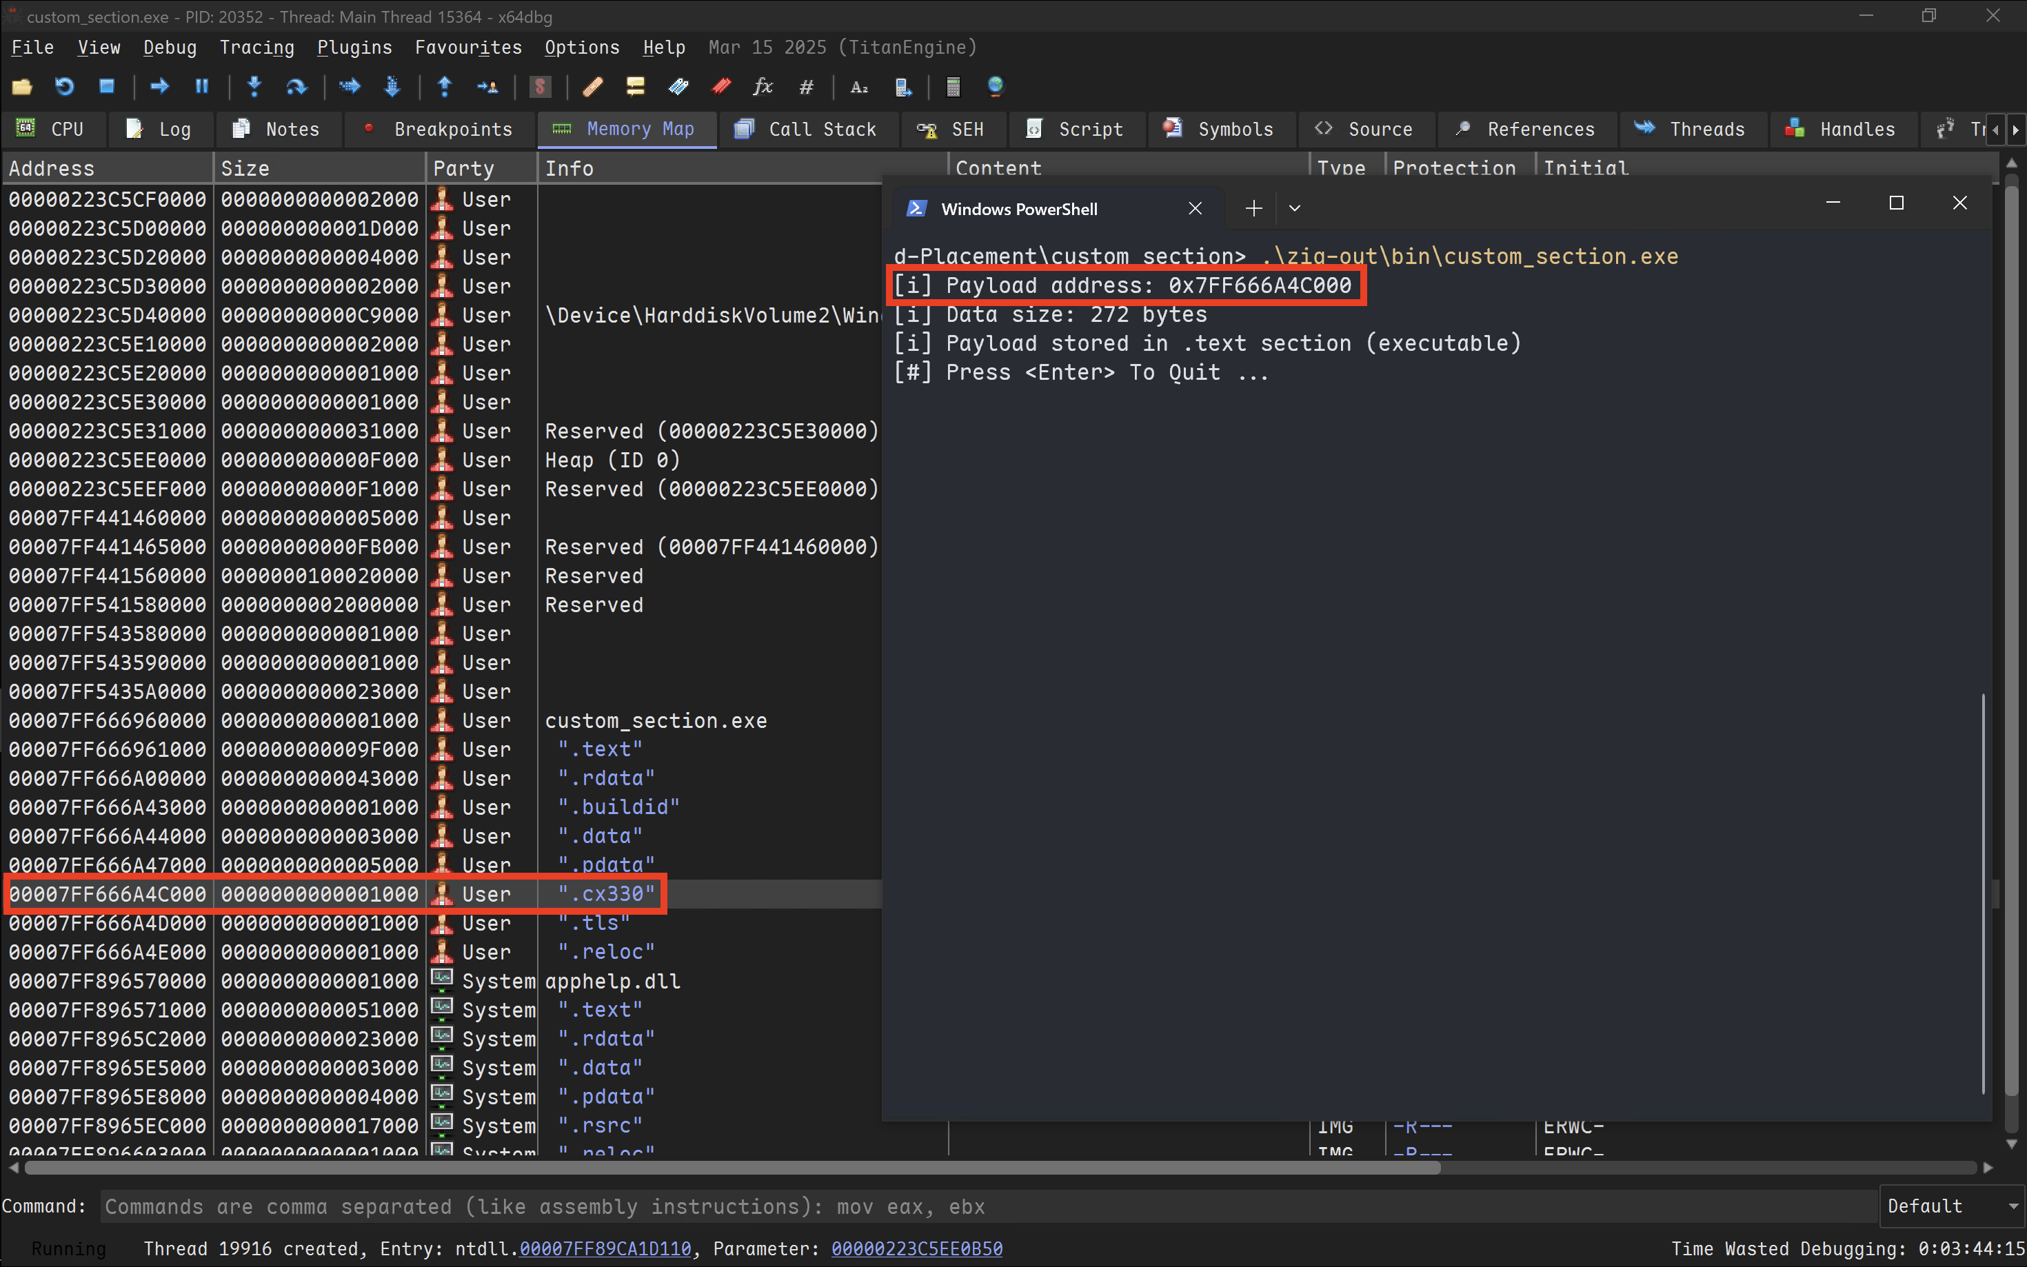This screenshot has height=1267, width=2027.
Task: Open the View menu
Action: (x=99, y=48)
